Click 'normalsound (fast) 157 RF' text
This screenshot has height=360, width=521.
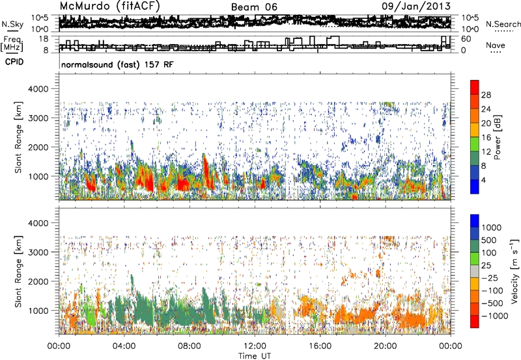click(x=117, y=64)
